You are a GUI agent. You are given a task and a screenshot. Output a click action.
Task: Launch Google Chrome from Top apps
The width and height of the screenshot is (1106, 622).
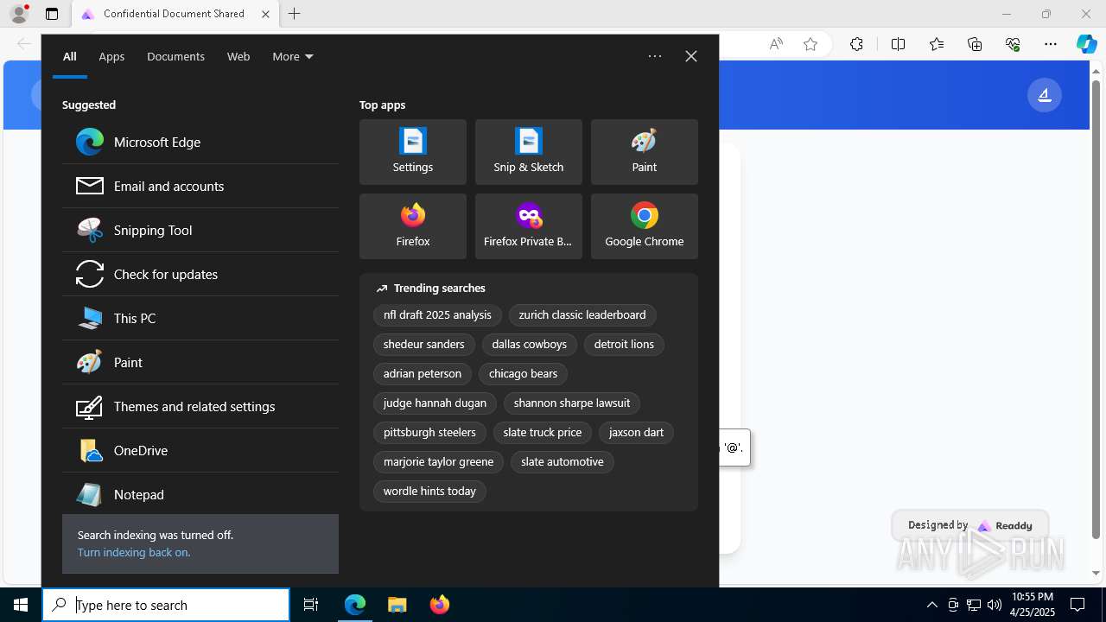[x=645, y=226]
